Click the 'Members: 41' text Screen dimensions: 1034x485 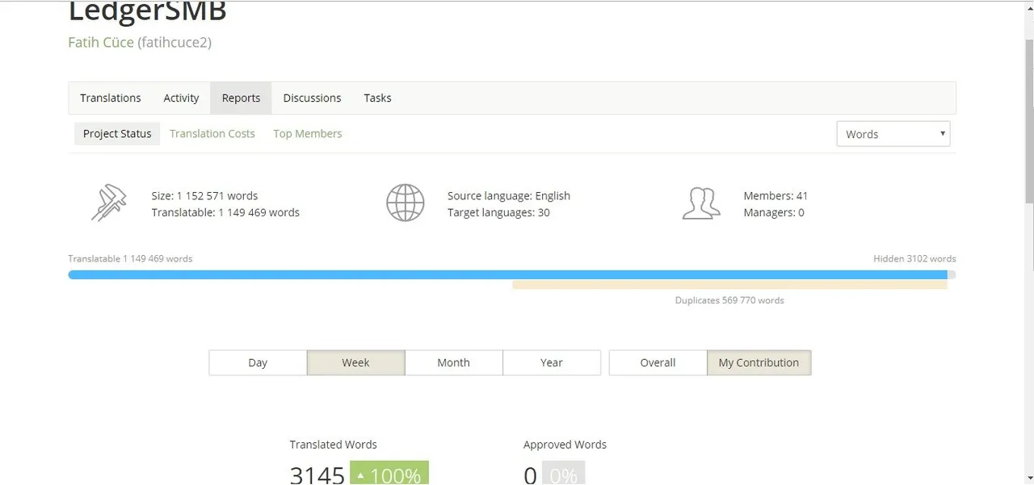pos(775,195)
